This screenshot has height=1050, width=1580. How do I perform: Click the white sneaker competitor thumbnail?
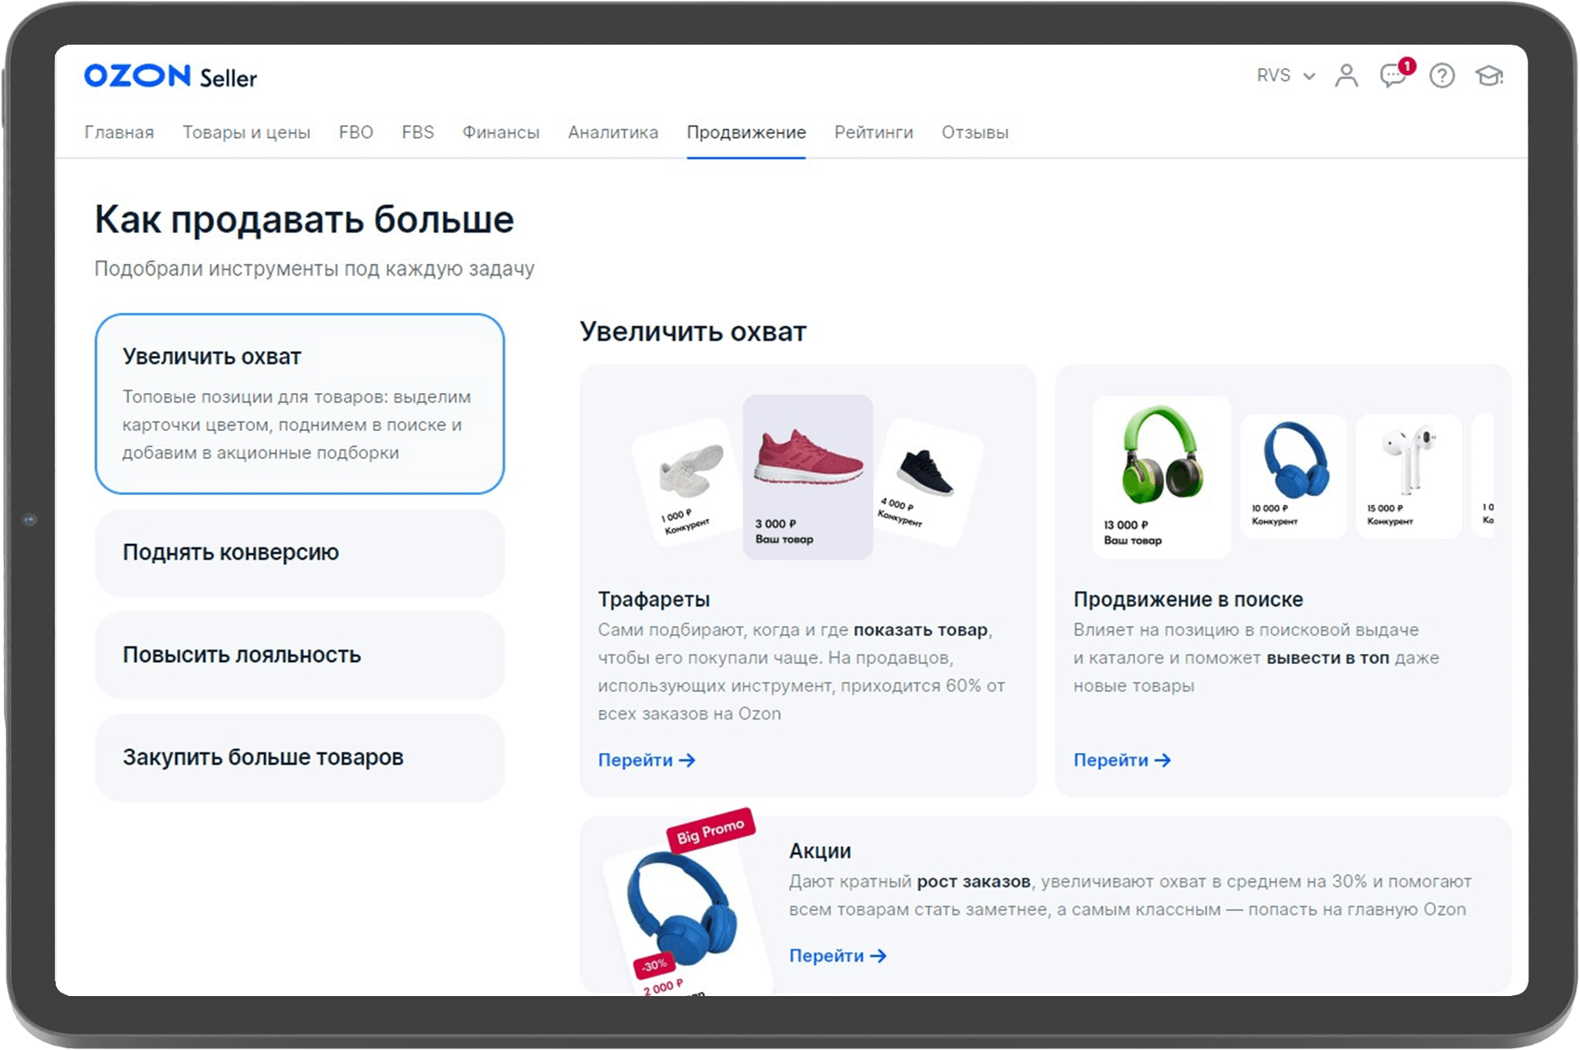[688, 482]
